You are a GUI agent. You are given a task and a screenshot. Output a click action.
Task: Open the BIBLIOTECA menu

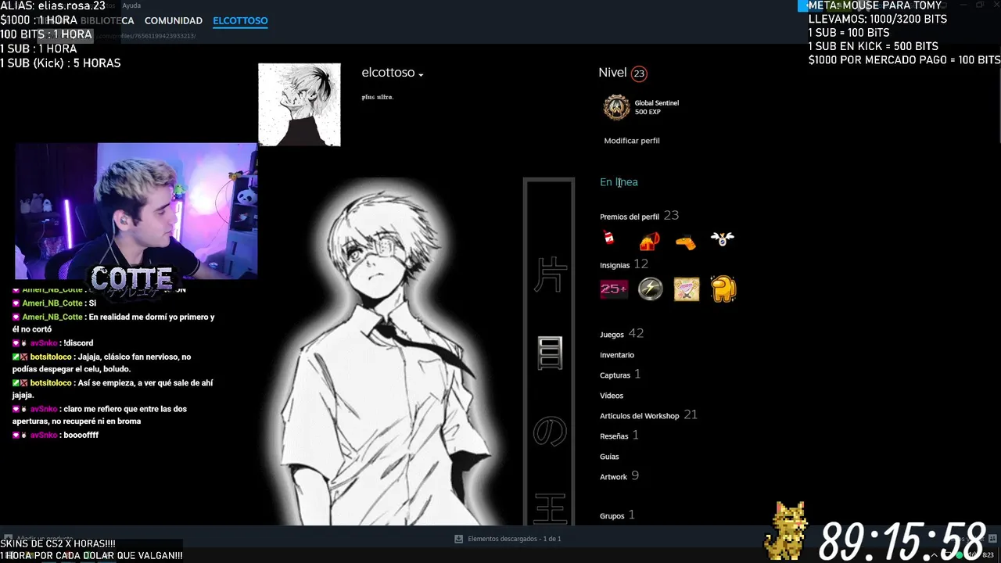tap(107, 20)
